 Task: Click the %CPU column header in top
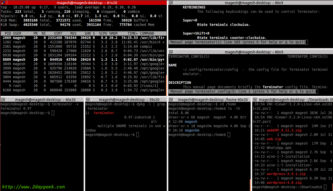(x=103, y=33)
